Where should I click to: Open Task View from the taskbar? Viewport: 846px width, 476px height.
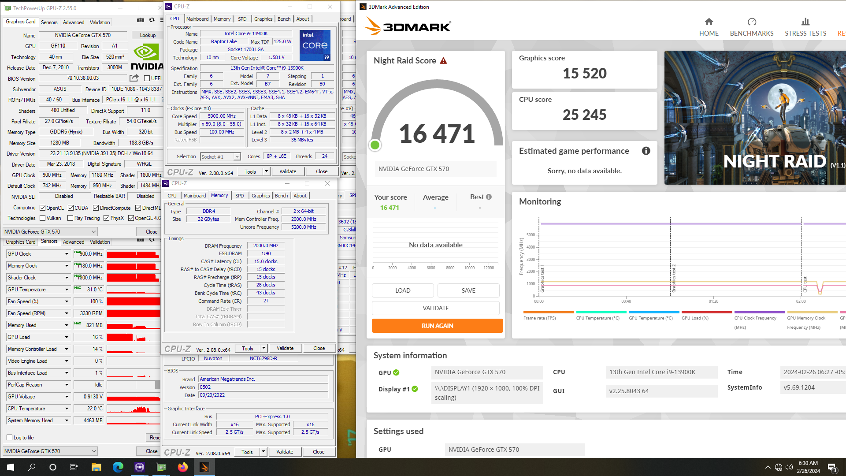pos(74,467)
